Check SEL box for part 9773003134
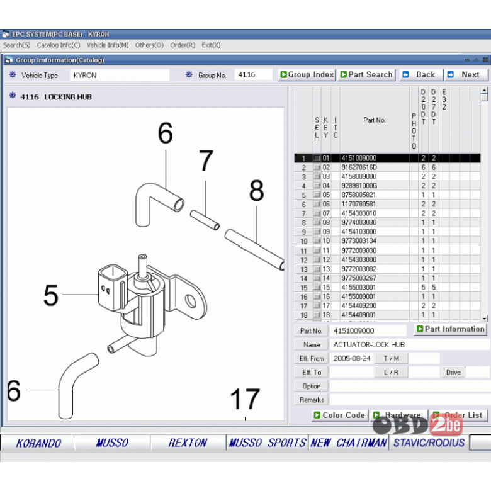Viewport: 491px width, 491px height. pyautogui.click(x=317, y=241)
